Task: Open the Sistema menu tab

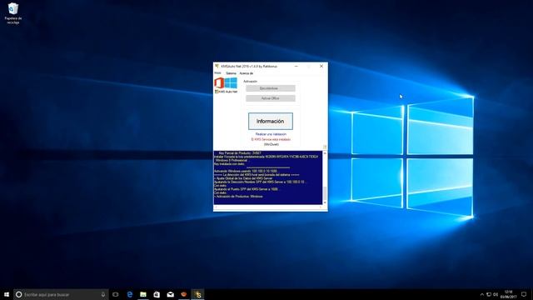Action: click(x=231, y=73)
